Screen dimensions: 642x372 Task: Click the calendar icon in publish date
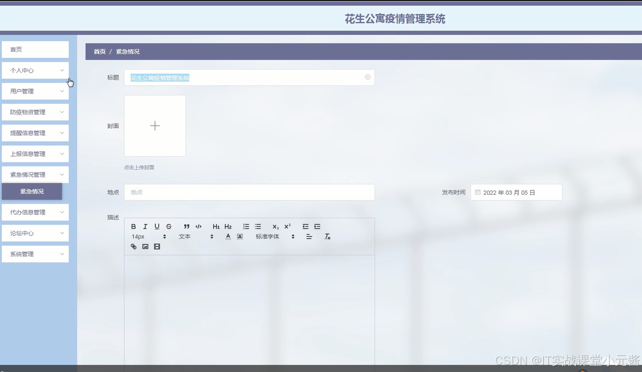[x=478, y=192]
